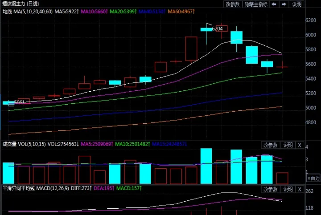321x215 pixels.
Task: Click the left arrow indicator navigation icon
Action: pos(273,4)
